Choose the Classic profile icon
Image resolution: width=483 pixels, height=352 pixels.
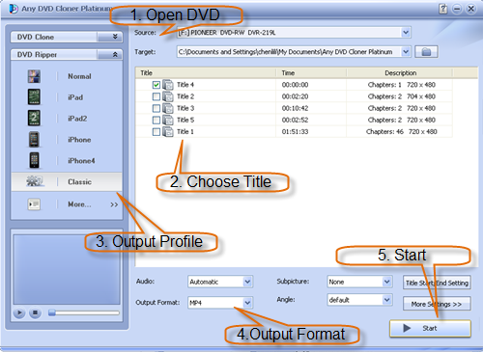click(35, 181)
